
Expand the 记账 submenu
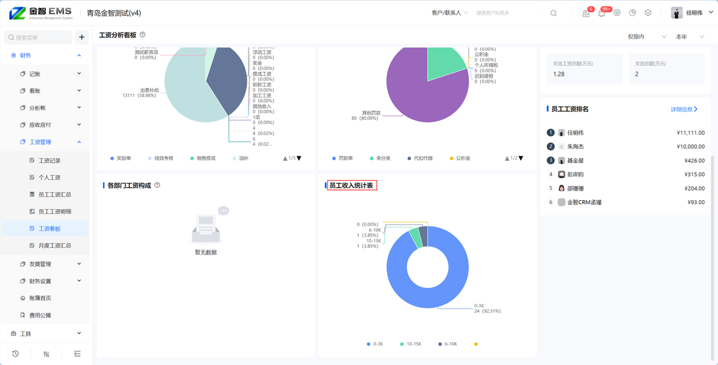79,73
